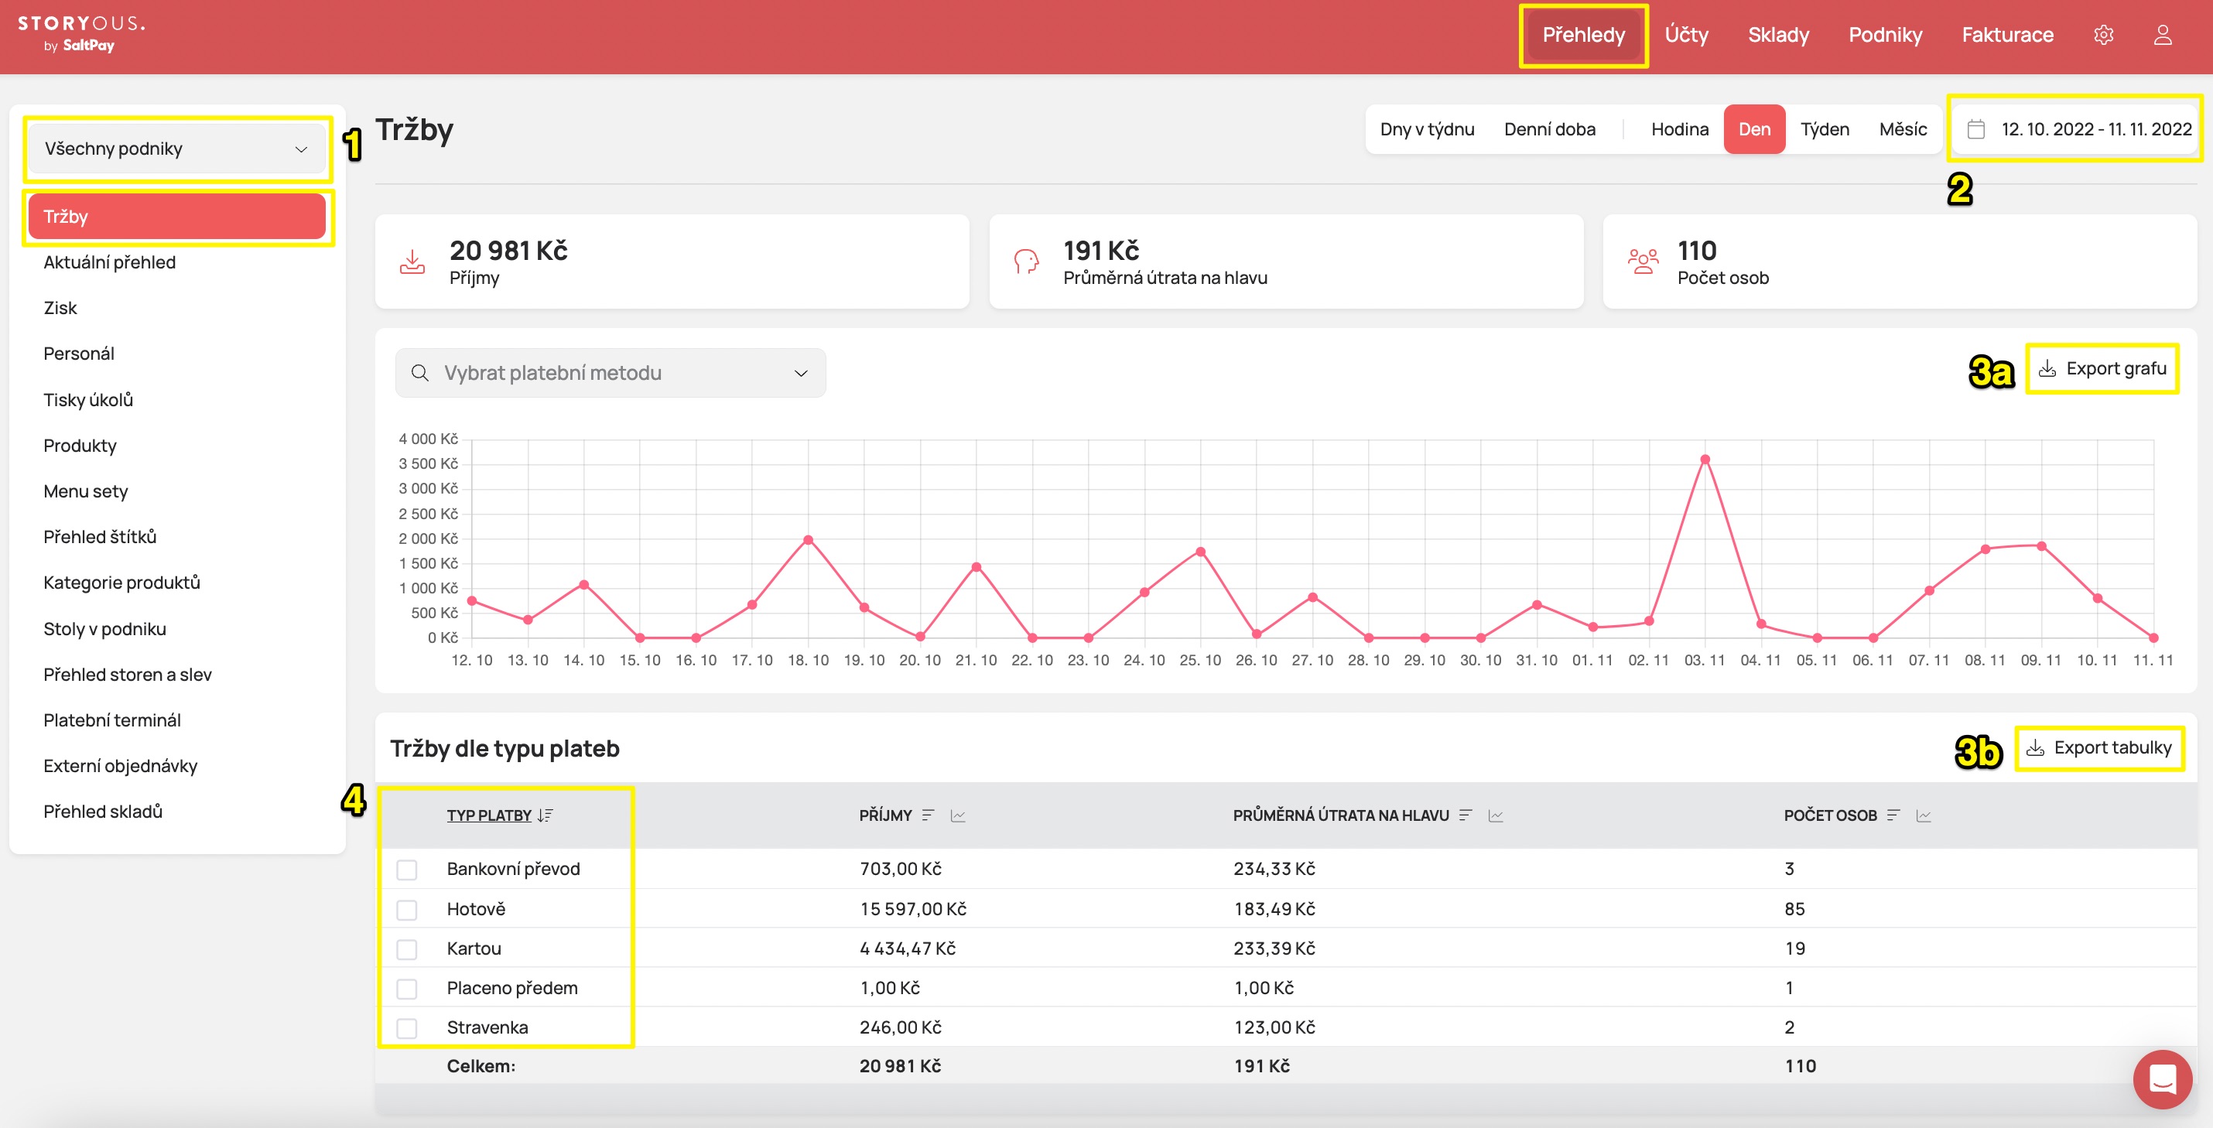Click the head icon for Průměrná útrata

click(1027, 262)
